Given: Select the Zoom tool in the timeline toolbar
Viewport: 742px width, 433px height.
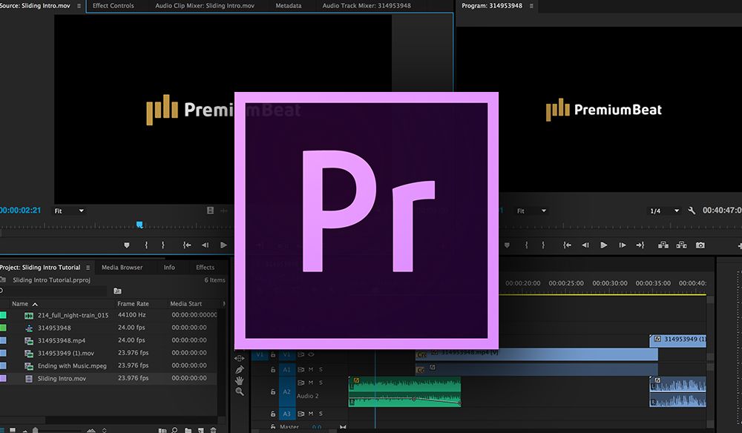Looking at the screenshot, I should coord(240,391).
